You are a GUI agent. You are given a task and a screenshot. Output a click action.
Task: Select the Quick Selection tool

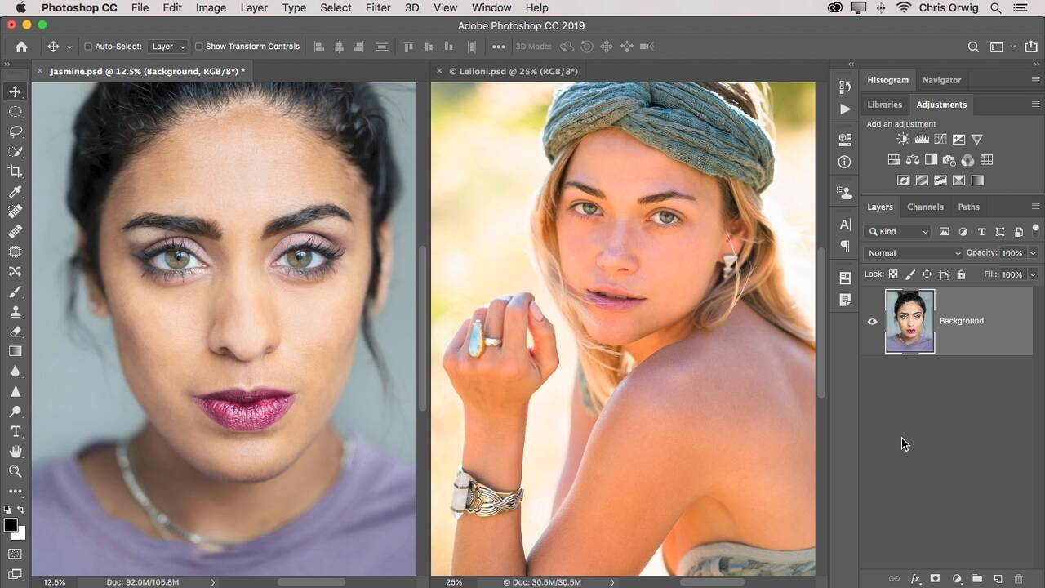(x=15, y=151)
